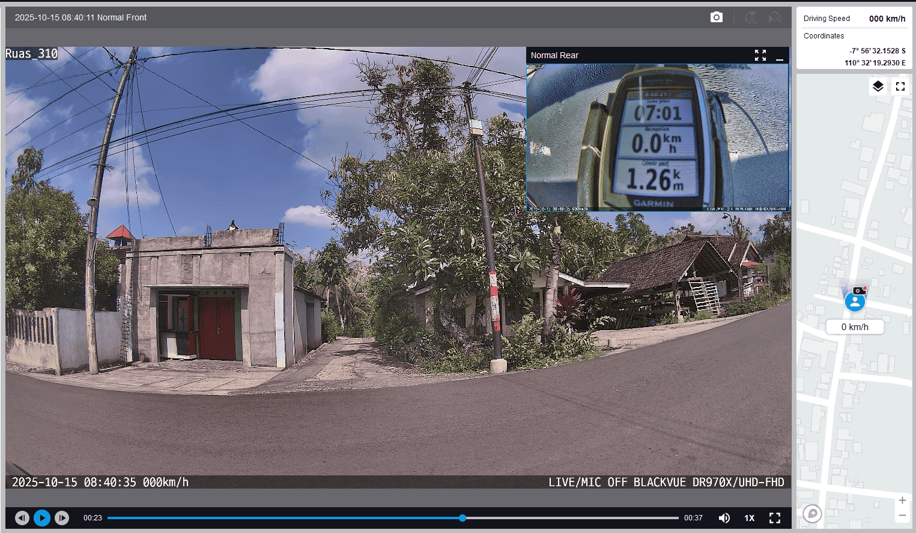Click the Normal Rear camera thumbnail
Image resolution: width=916 pixels, height=533 pixels.
[657, 137]
